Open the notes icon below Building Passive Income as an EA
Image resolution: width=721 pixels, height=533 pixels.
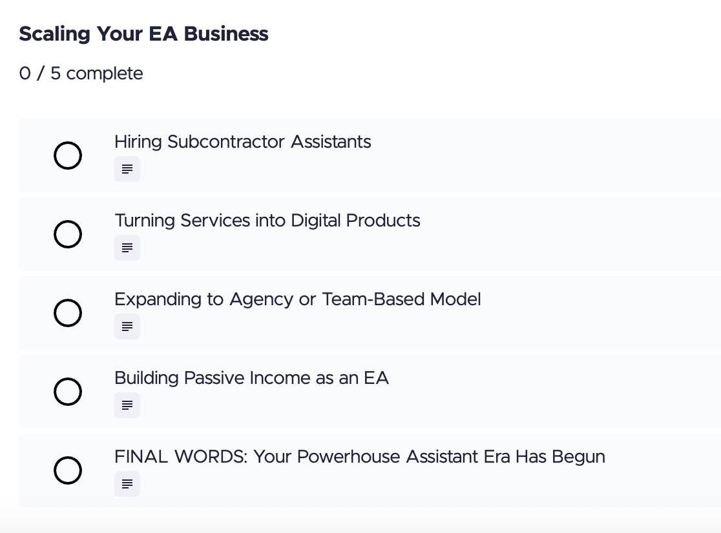point(127,405)
